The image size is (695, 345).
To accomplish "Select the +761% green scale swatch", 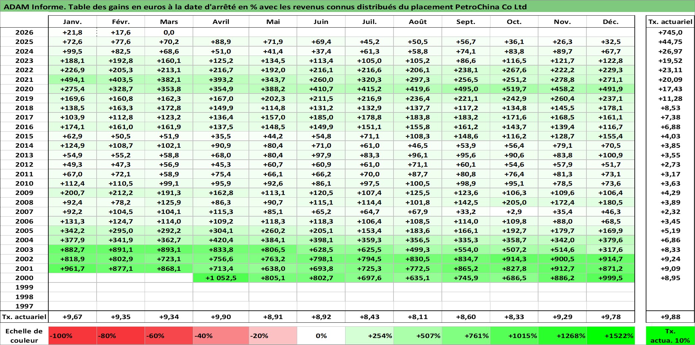I will (x=466, y=336).
